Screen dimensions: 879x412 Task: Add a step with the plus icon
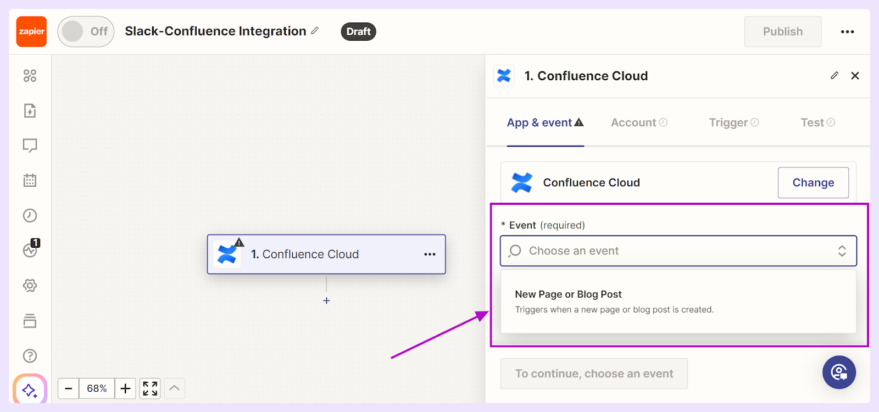coord(326,300)
